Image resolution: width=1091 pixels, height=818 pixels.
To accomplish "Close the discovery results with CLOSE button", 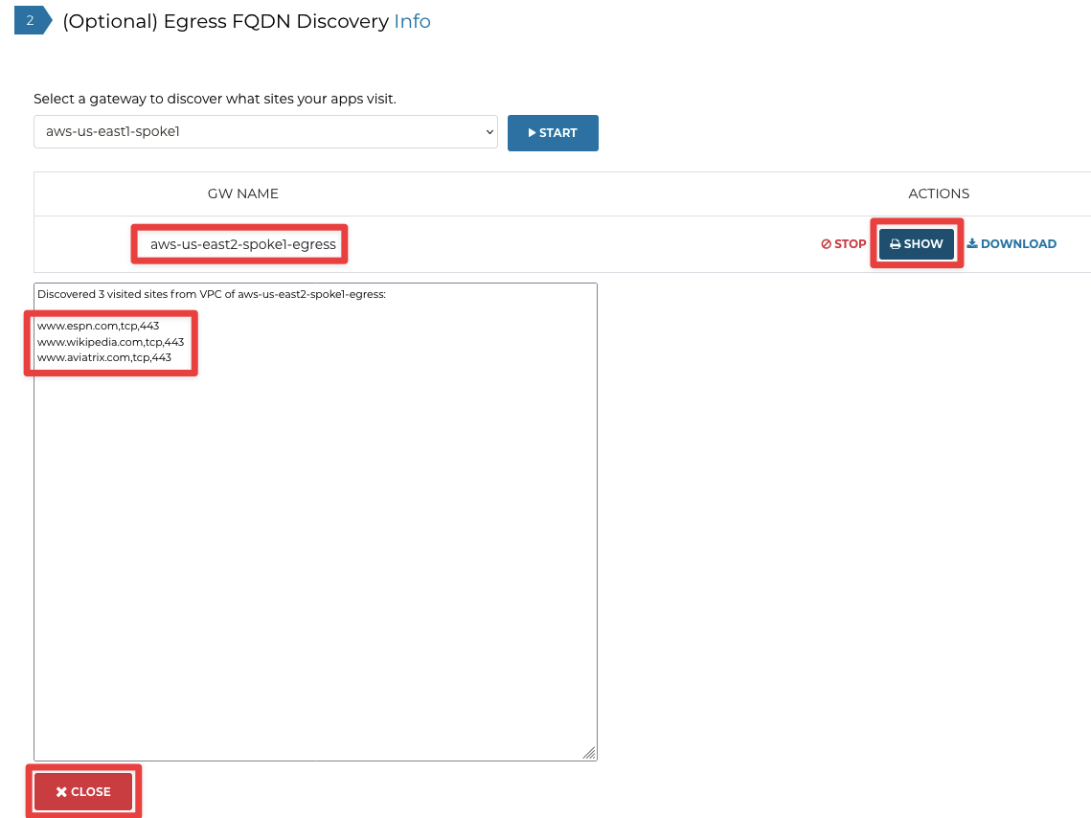I will pyautogui.click(x=83, y=791).
